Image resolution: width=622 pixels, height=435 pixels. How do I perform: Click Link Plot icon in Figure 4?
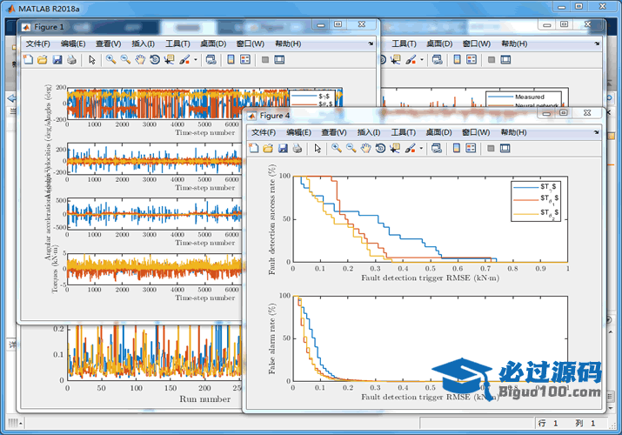(437, 148)
